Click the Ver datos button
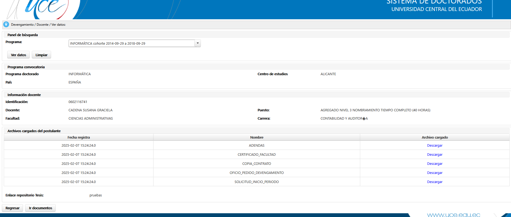The height and width of the screenshot is (217, 511). (18, 55)
